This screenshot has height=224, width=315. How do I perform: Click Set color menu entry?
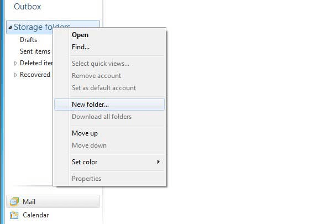[x=109, y=162]
